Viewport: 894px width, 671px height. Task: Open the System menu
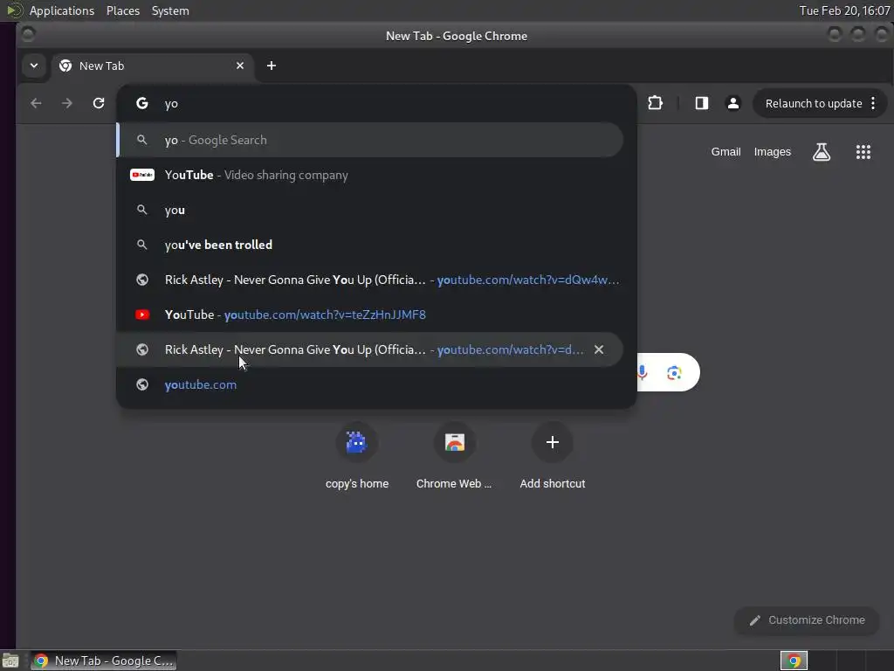click(x=170, y=10)
